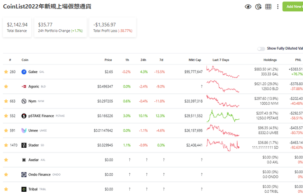
Task: Click Stader market cap $2,408,441
Action: pyautogui.click(x=195, y=145)
